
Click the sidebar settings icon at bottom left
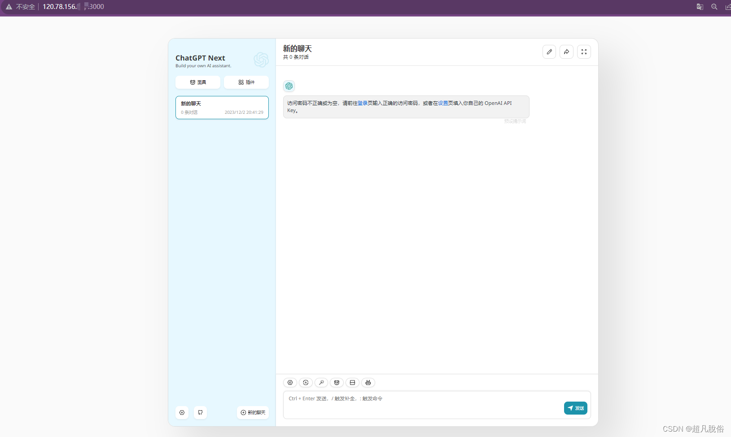coord(182,412)
